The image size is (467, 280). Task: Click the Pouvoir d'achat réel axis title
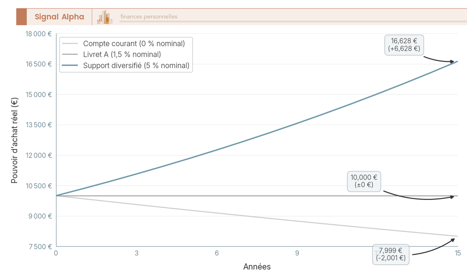[x=14, y=140]
